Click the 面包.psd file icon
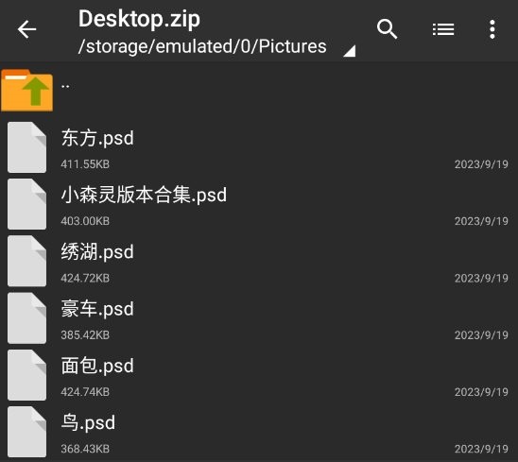 point(26,375)
